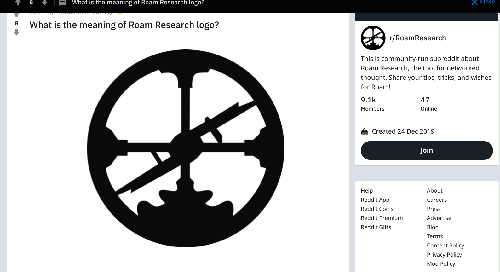Click the comment icon in the top bar
This screenshot has height=272, width=500.
(x=63, y=3)
